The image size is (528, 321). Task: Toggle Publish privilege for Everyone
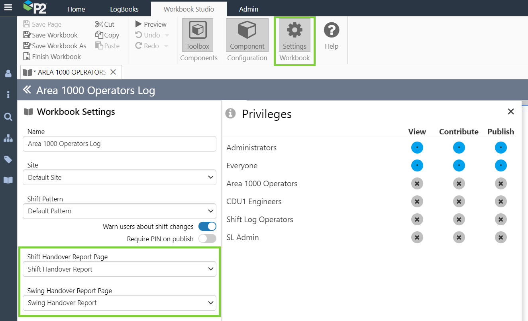[501, 165]
